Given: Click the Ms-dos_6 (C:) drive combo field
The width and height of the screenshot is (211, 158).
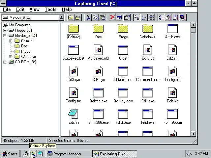Looking at the screenshot, I should click(31, 17).
